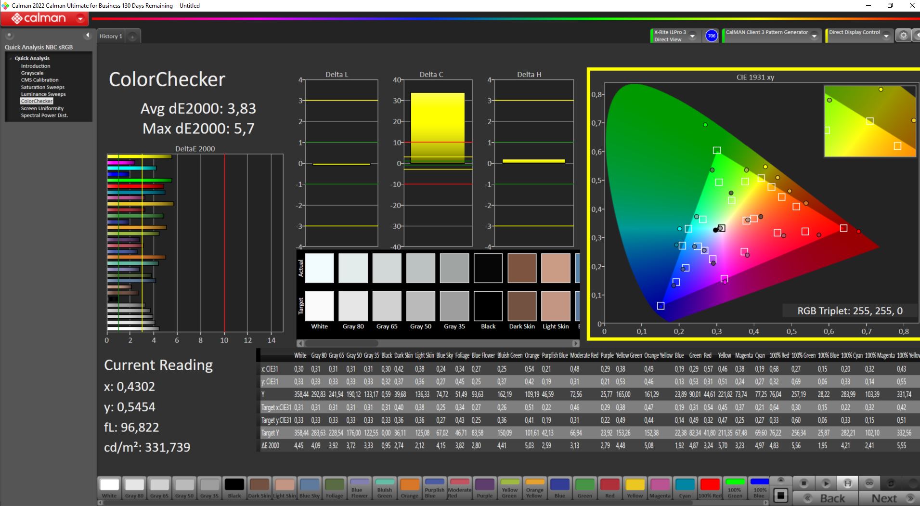Viewport: 920px width, 506px height.
Task: Switch to the History 1 tab
Action: coord(111,36)
